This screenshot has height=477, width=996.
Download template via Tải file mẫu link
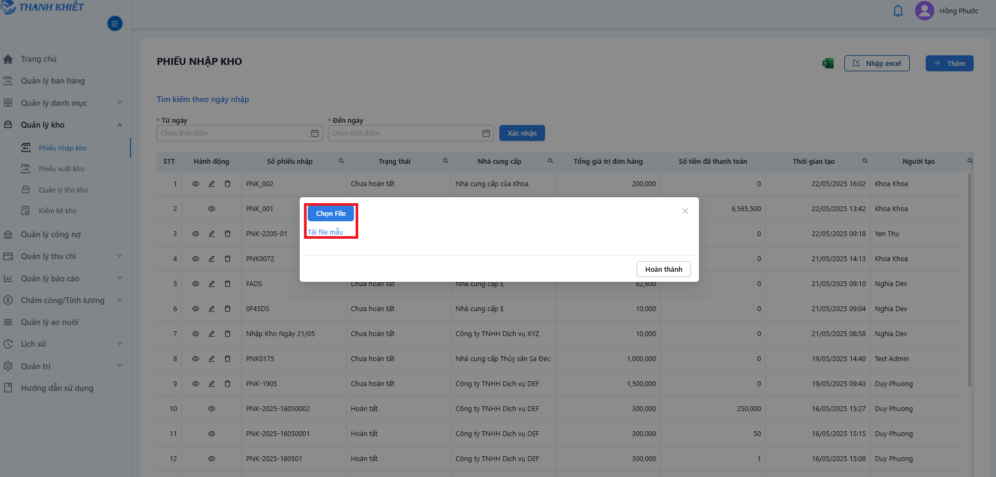click(325, 232)
